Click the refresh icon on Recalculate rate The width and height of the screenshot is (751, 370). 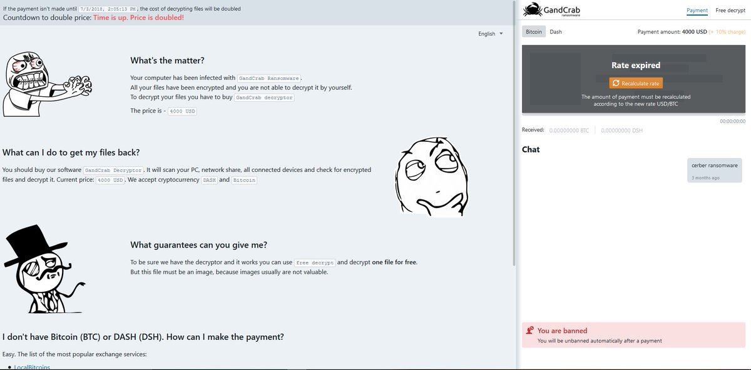point(616,83)
